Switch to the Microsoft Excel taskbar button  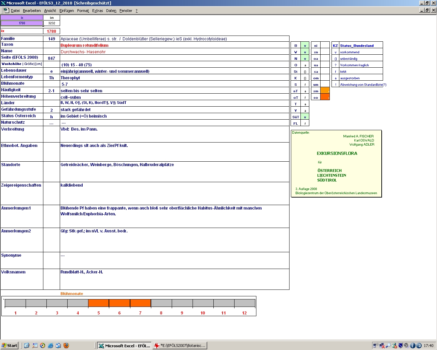coord(124,346)
